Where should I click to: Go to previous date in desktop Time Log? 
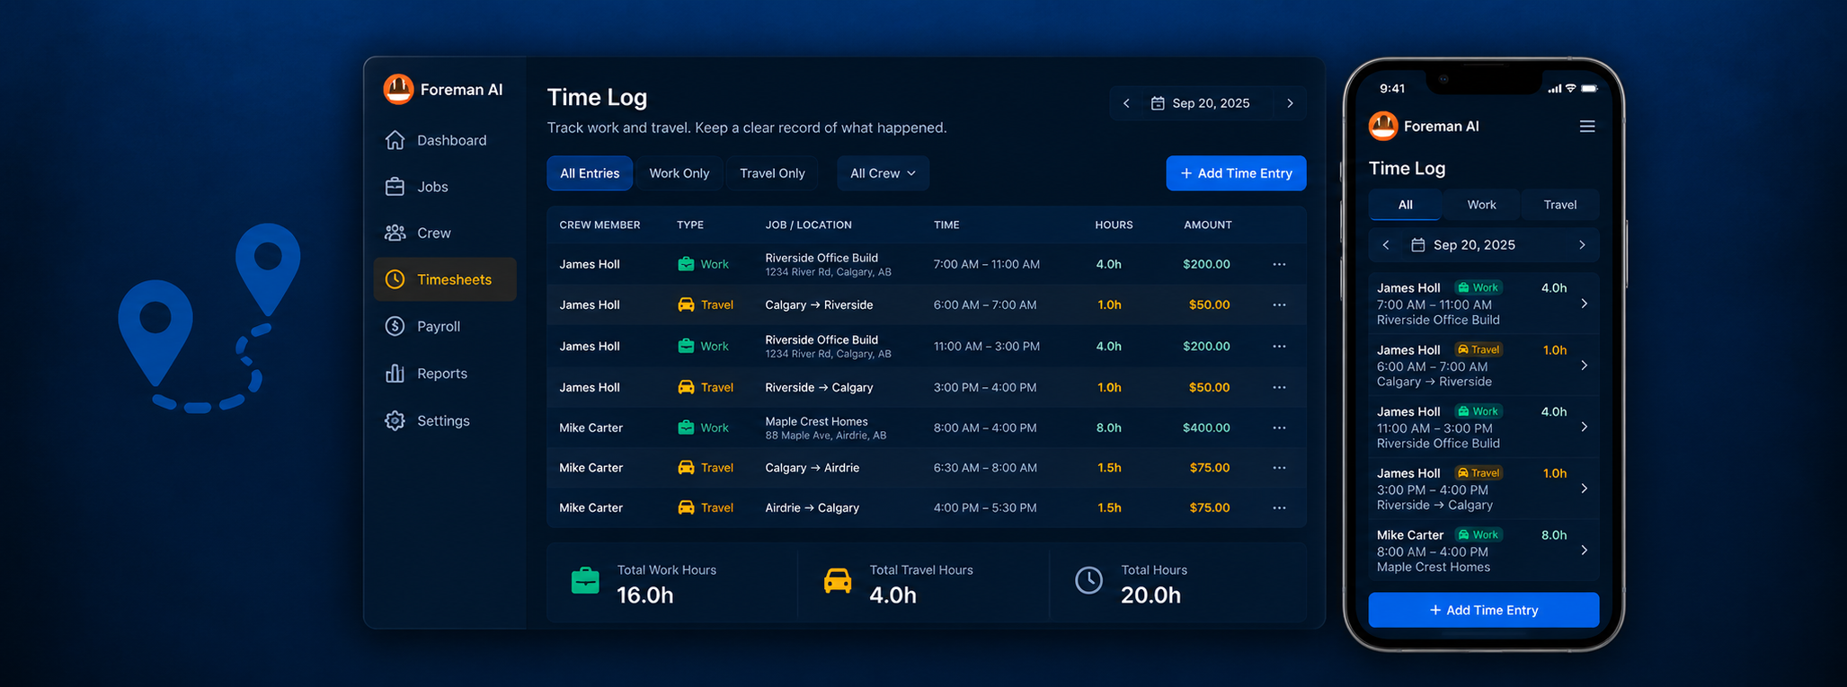coord(1126,103)
